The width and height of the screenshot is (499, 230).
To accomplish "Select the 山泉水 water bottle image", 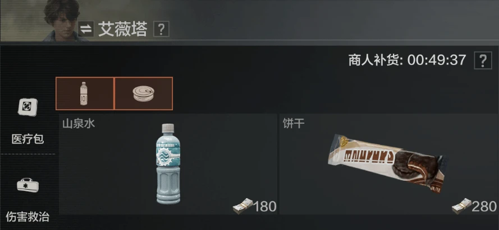I will coord(168,164).
